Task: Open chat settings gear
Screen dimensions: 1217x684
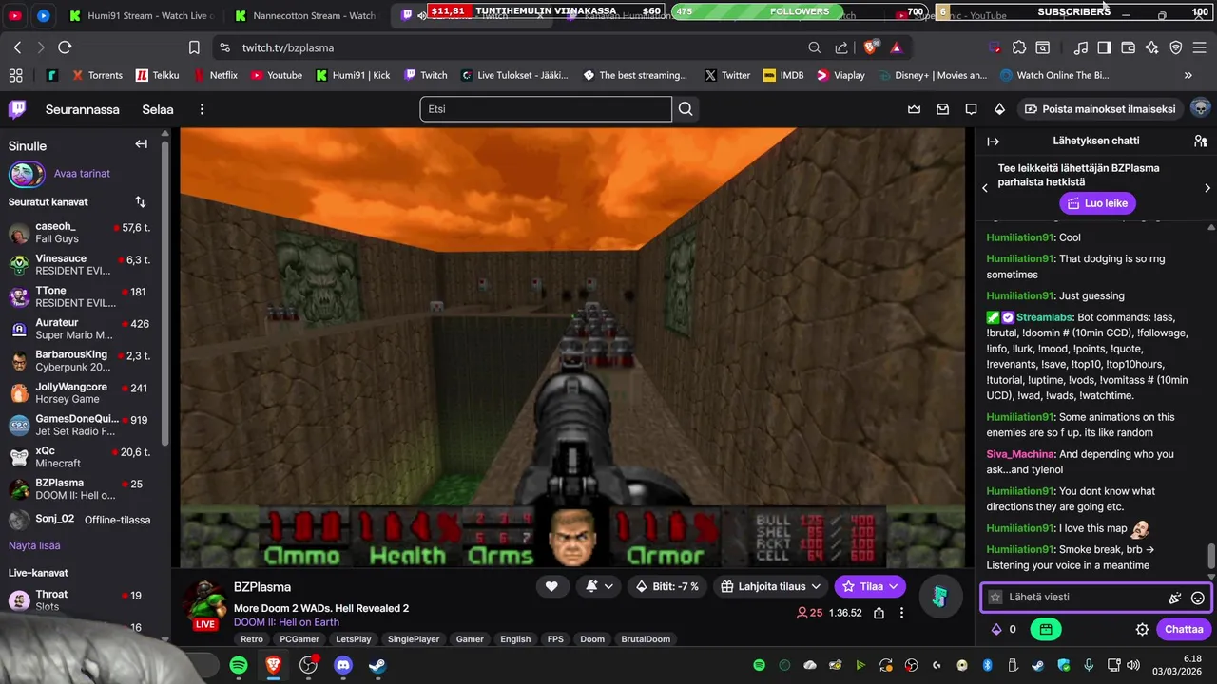Action: (1142, 629)
